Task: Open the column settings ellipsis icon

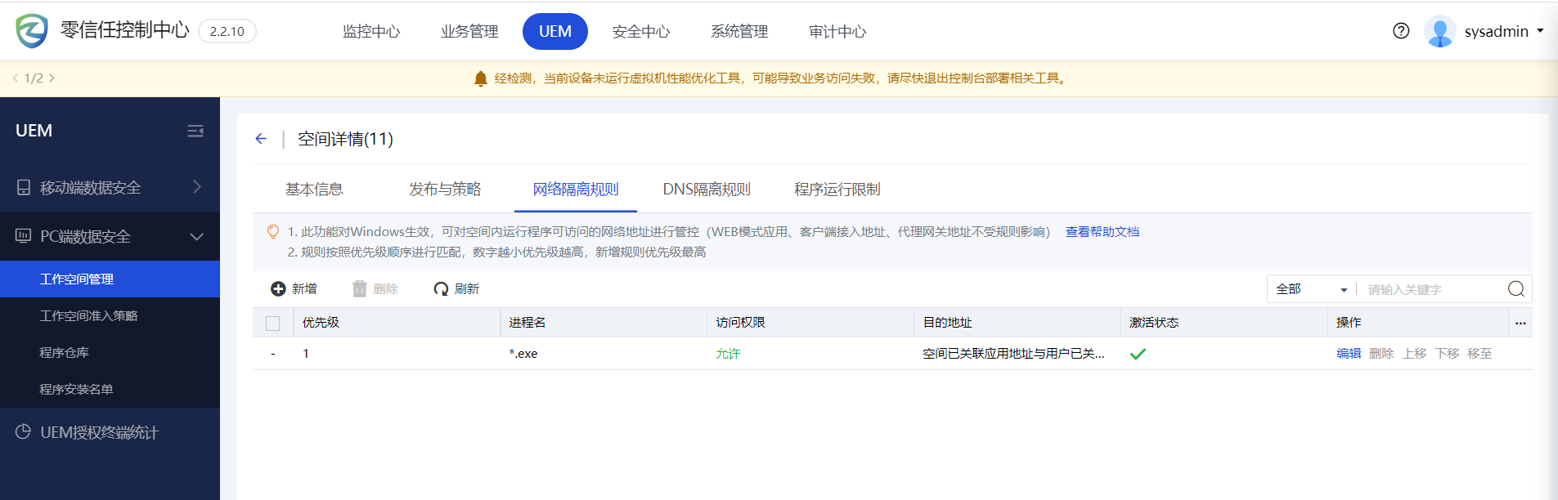Action: point(1520,323)
